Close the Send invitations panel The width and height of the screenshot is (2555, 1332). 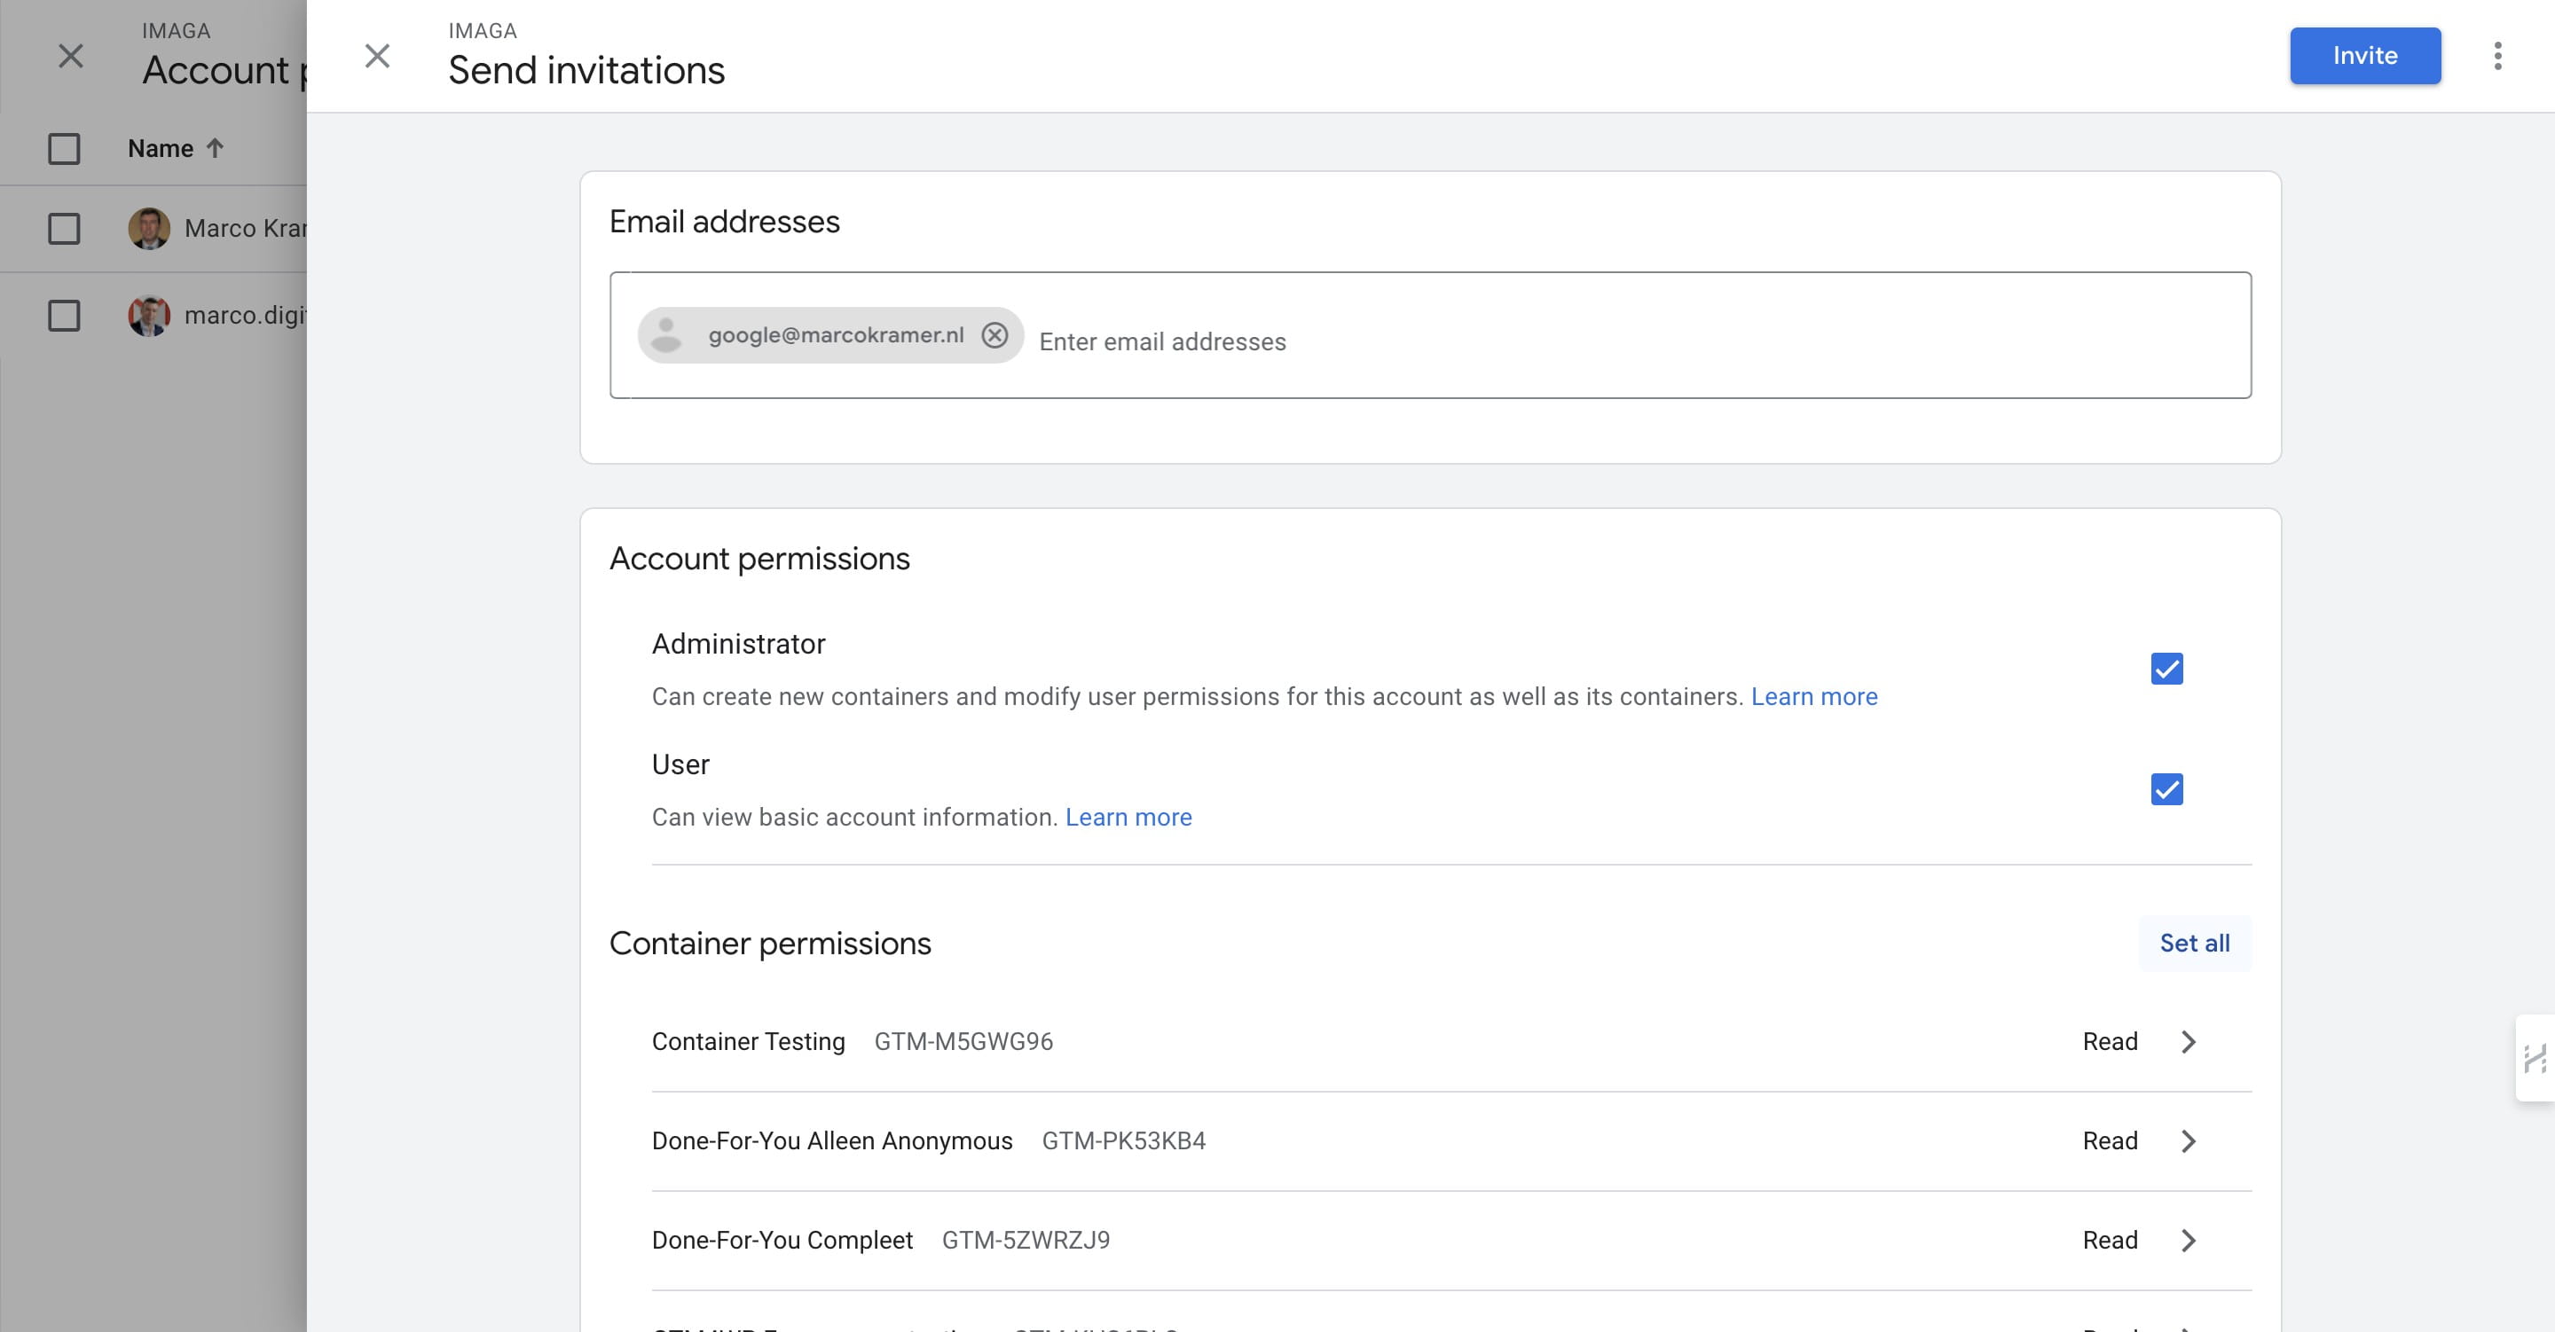click(x=377, y=56)
